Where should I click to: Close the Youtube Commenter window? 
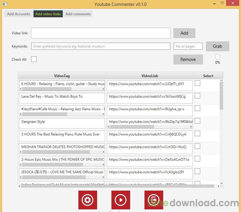tap(233, 3)
